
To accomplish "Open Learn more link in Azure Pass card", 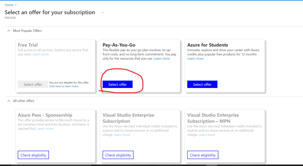I will coord(45,129).
